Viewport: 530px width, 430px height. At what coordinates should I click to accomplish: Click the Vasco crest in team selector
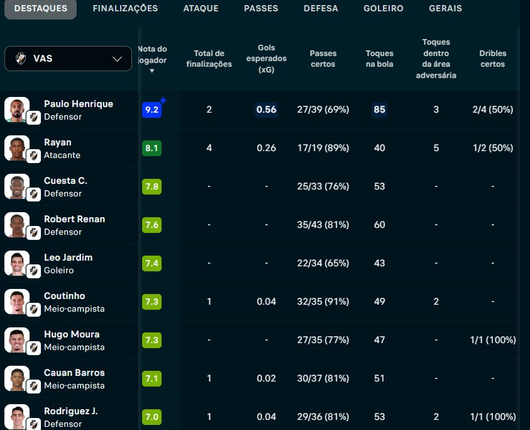[x=20, y=59]
